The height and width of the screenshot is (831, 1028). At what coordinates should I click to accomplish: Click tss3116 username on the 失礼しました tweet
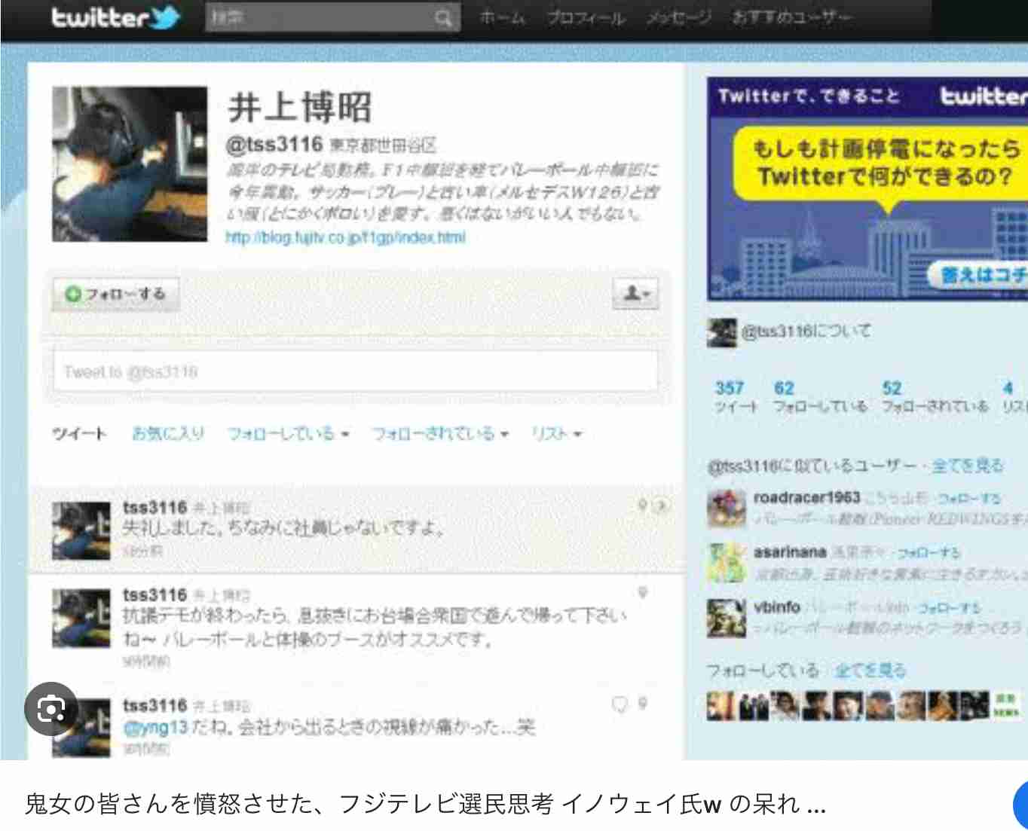pyautogui.click(x=155, y=508)
